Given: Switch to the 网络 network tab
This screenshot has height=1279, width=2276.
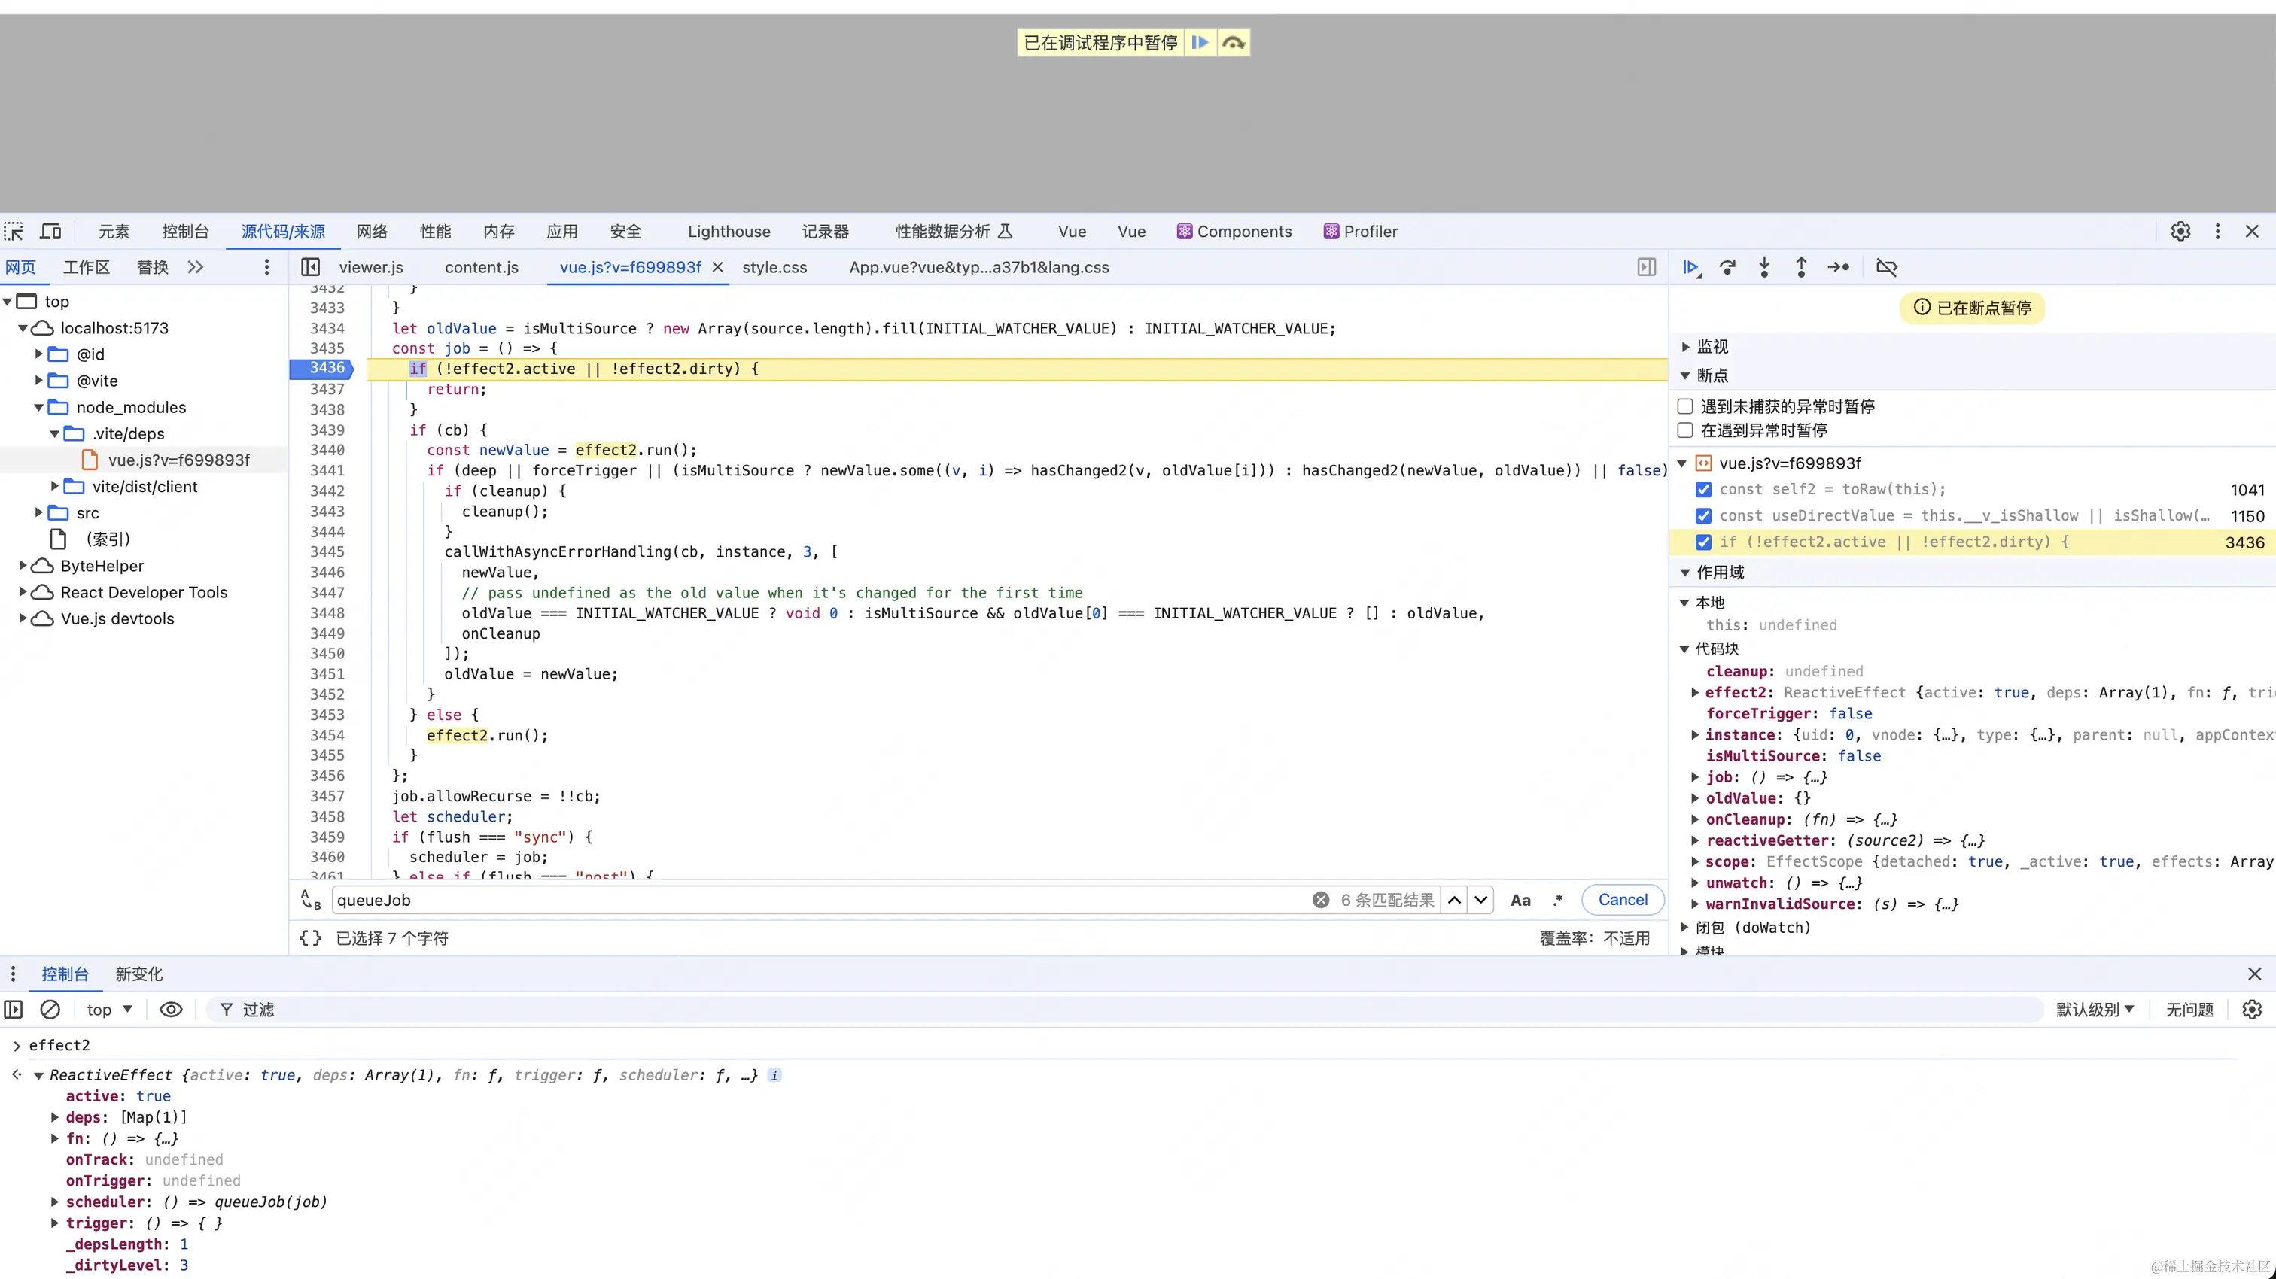Looking at the screenshot, I should (372, 232).
